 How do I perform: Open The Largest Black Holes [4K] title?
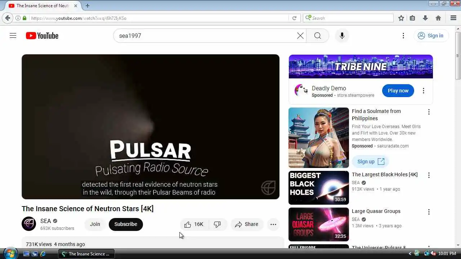(385, 174)
